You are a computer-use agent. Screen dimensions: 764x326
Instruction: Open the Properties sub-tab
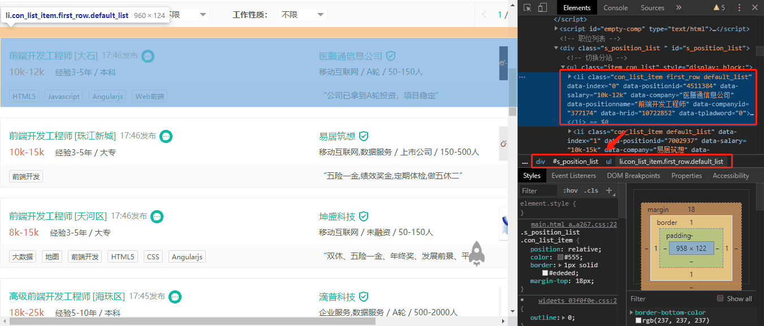click(687, 176)
